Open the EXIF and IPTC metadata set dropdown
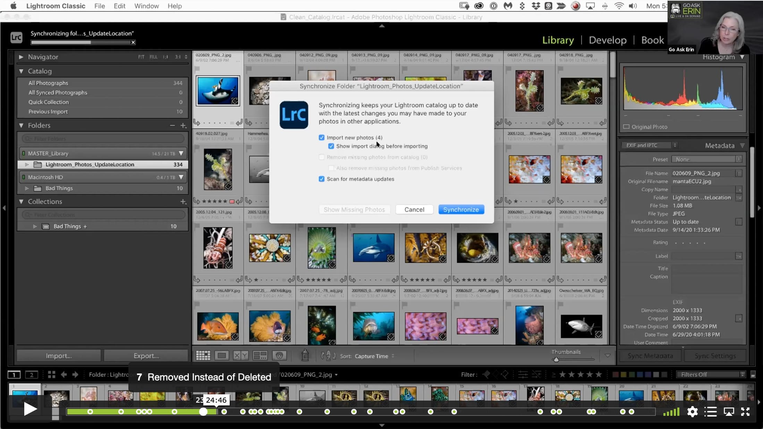The width and height of the screenshot is (763, 429). pos(650,146)
